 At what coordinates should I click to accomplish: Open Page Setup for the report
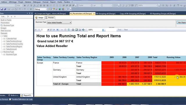point(80,30)
